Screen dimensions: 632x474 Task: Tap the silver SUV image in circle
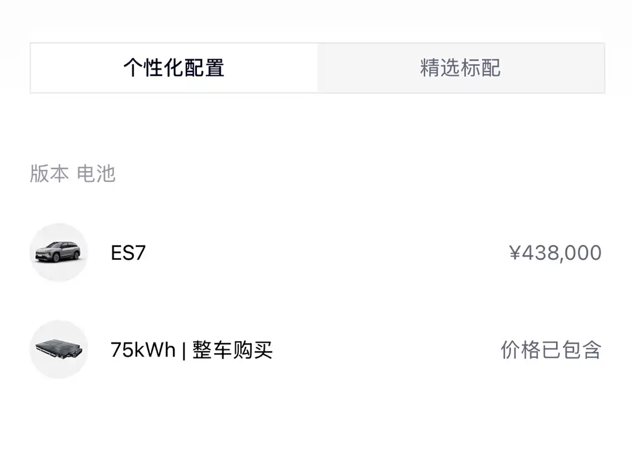[x=59, y=252]
